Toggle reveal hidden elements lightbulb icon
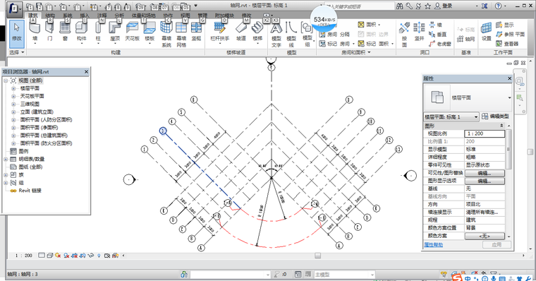536x281 pixels. point(99,256)
